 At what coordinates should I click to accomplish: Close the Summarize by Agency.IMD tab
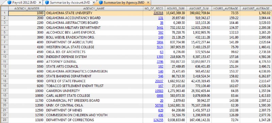click(x=148, y=3)
